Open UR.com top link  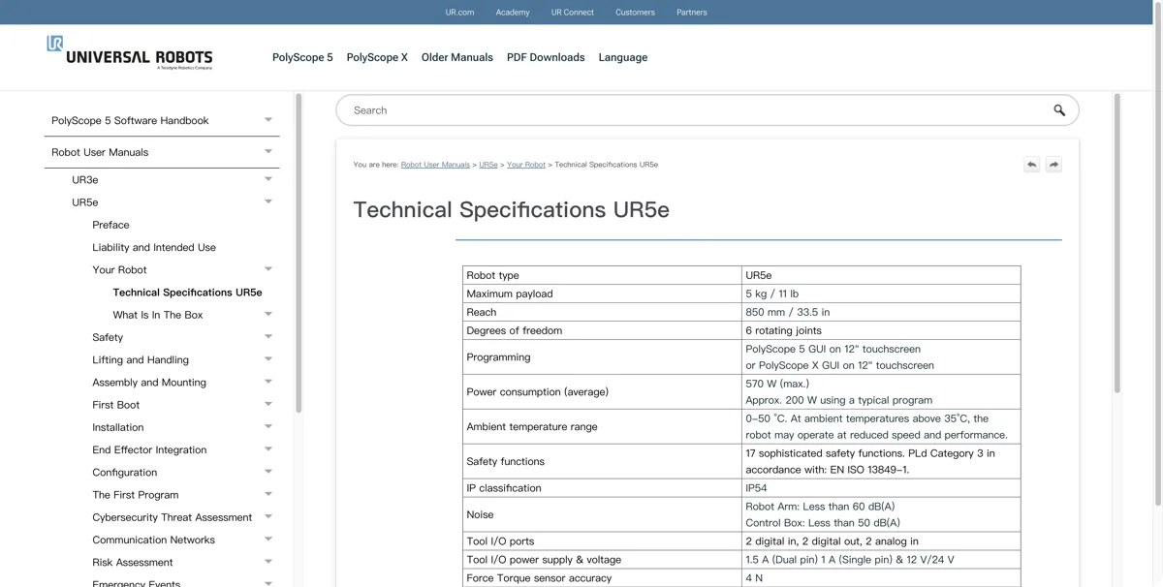pyautogui.click(x=459, y=13)
